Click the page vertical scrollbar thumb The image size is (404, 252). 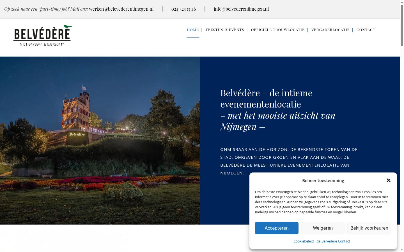pyautogui.click(x=402, y=25)
